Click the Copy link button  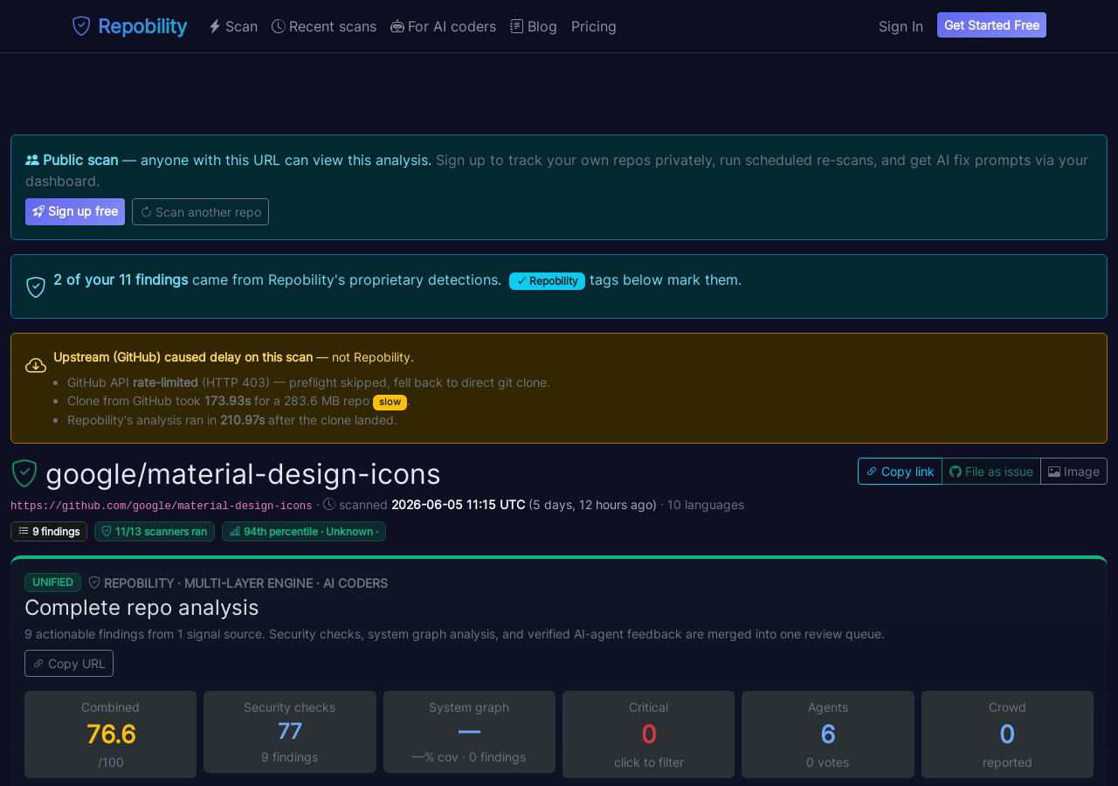(x=900, y=471)
